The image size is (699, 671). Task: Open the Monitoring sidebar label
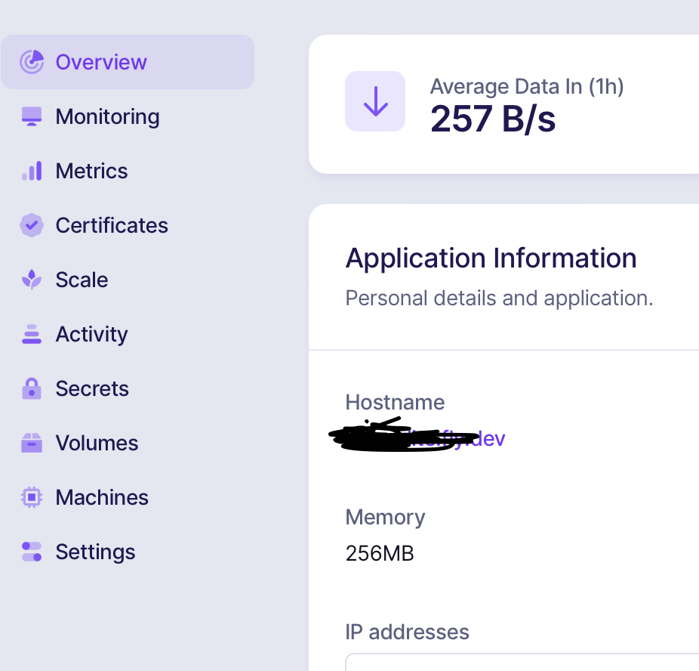coord(107,116)
